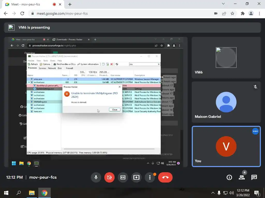The height and width of the screenshot is (198, 265).
Task: Toggle captions CC button
Action: point(123,177)
